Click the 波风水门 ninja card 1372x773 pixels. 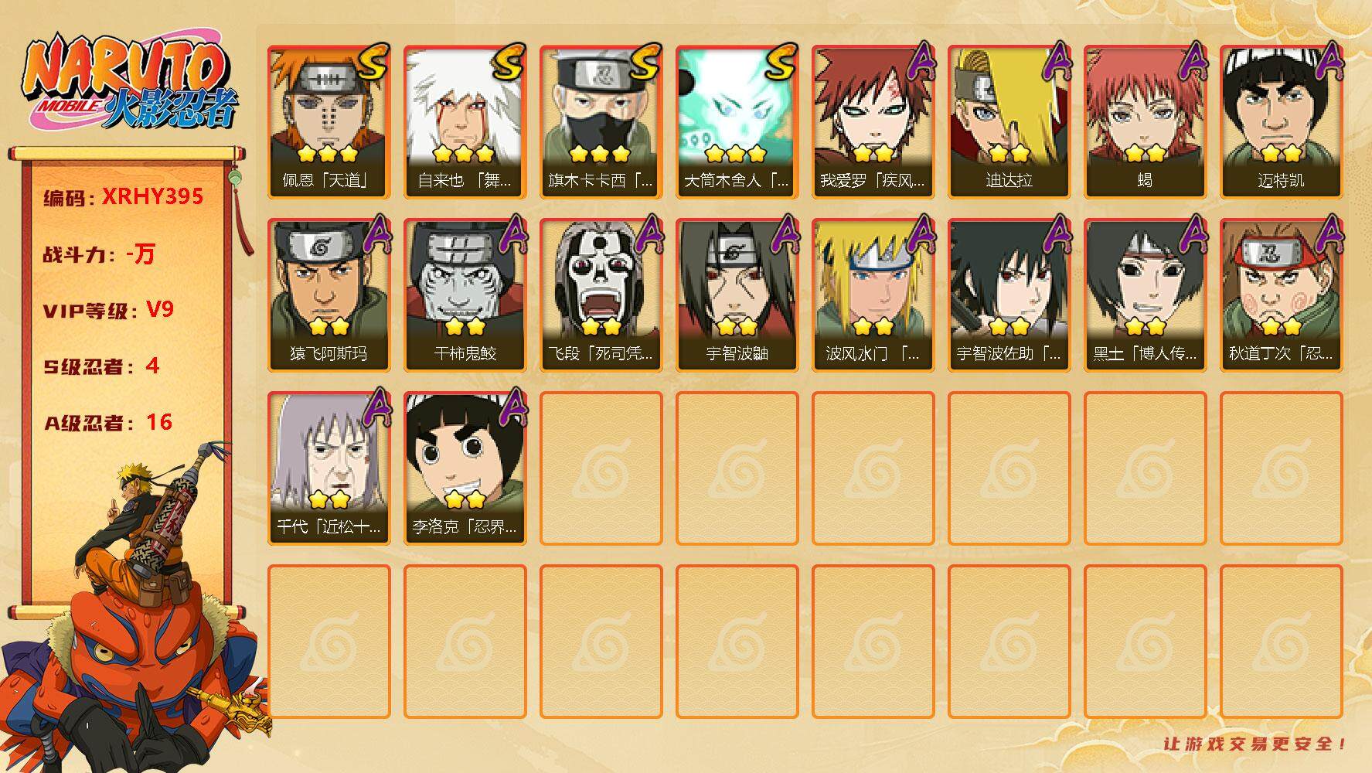click(x=873, y=295)
